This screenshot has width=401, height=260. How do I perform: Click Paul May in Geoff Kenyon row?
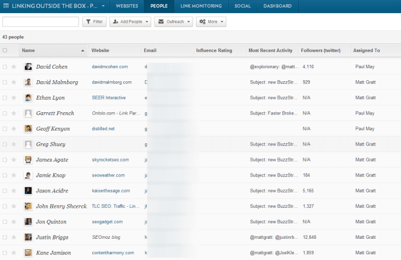[x=365, y=129]
